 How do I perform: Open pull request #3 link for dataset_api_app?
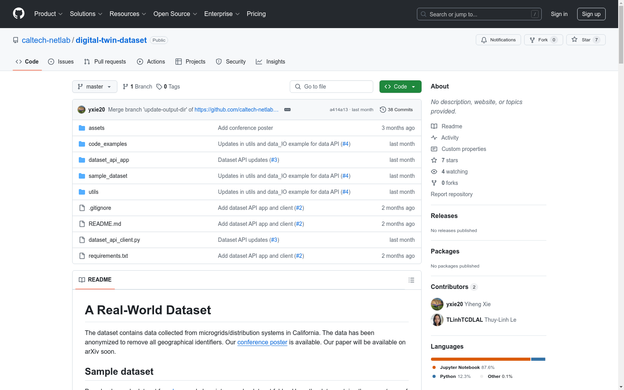click(x=274, y=160)
